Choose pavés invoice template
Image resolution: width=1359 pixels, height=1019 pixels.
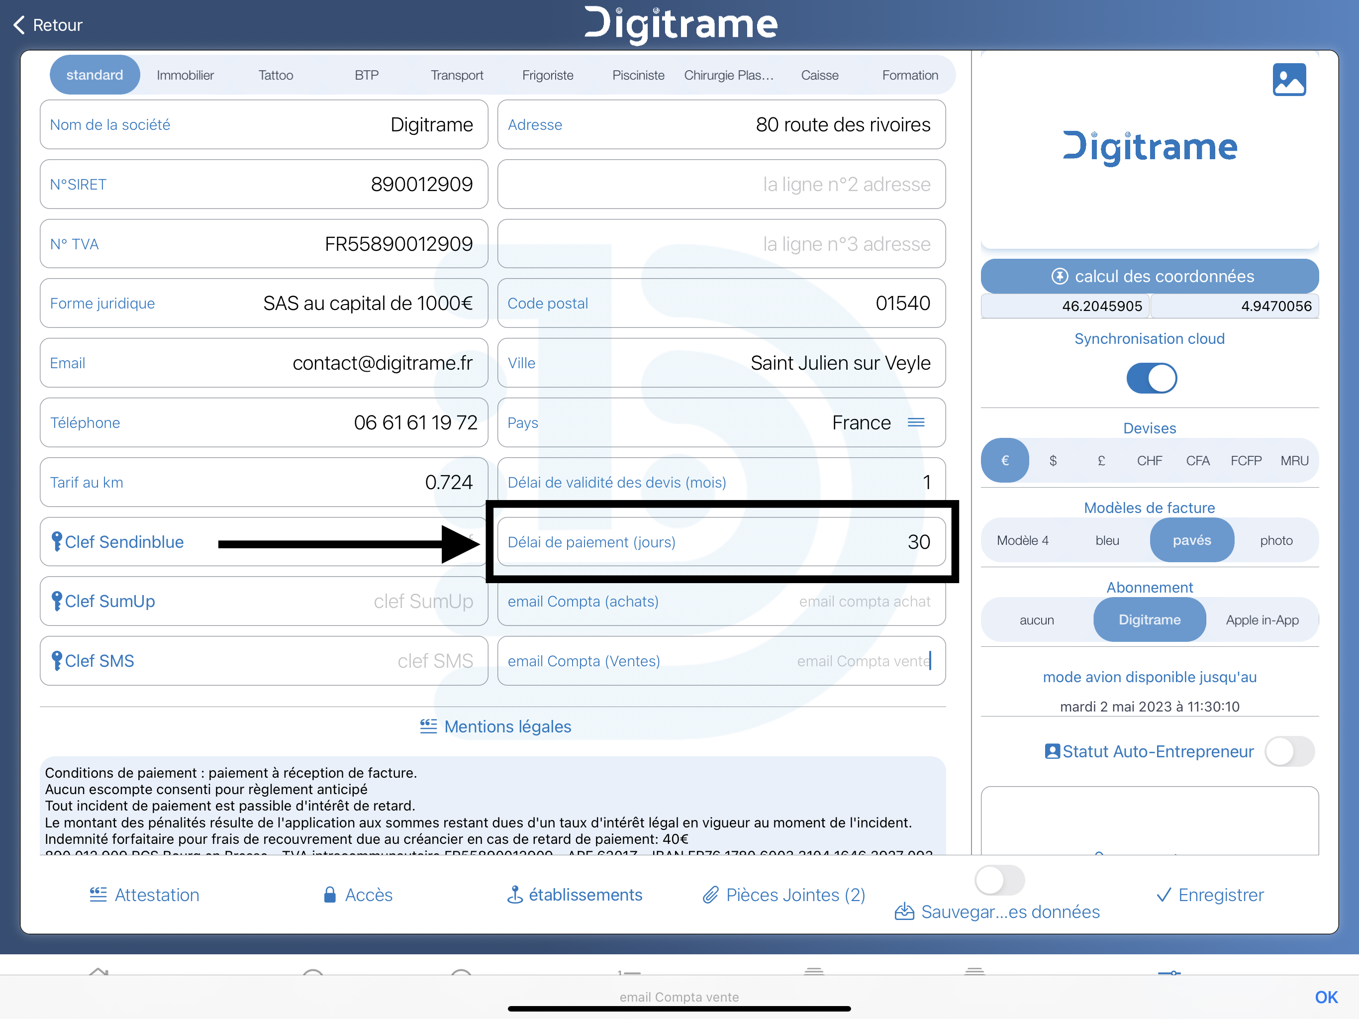[1192, 540]
